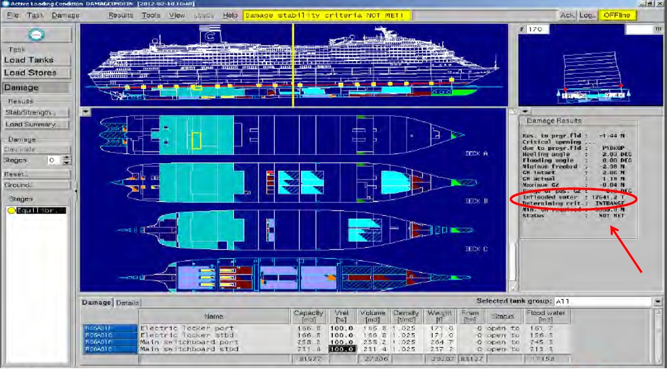Viewport: 667px width, 370px height.
Task: Click the damage stability criteria NOT MET banner
Action: pos(327,15)
